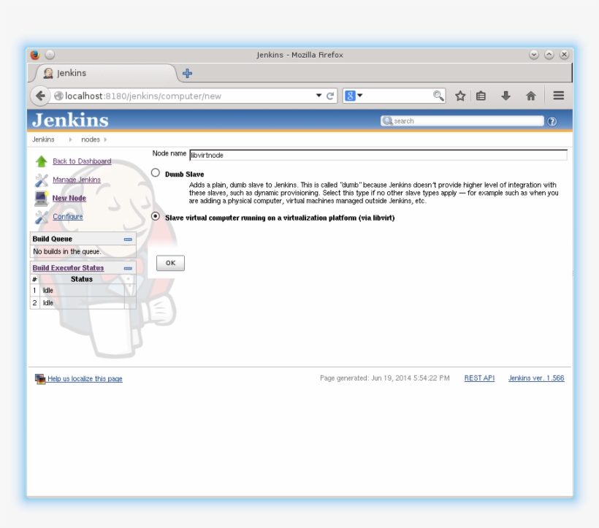
Task: Click the Help us localize this page link
Action: tap(85, 379)
